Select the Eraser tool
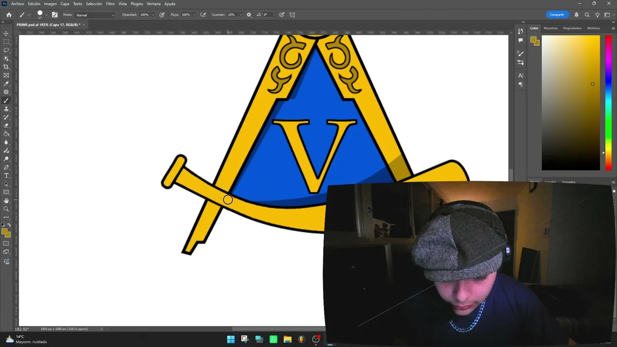Screen dimensions: 617x347 click(6, 125)
